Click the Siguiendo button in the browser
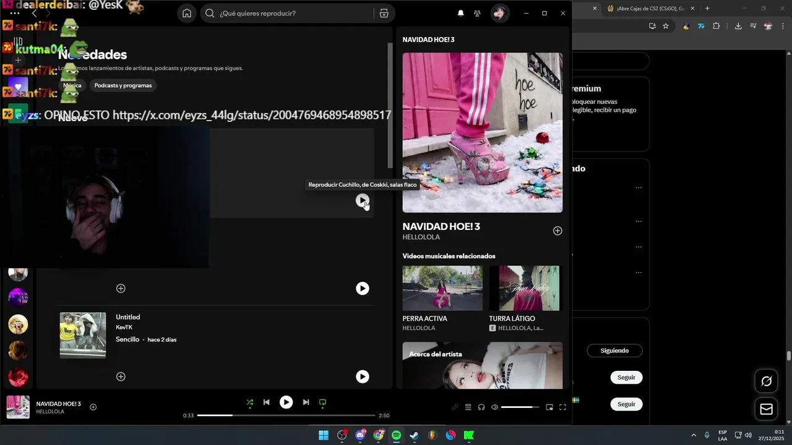Image resolution: width=792 pixels, height=445 pixels. (x=614, y=350)
